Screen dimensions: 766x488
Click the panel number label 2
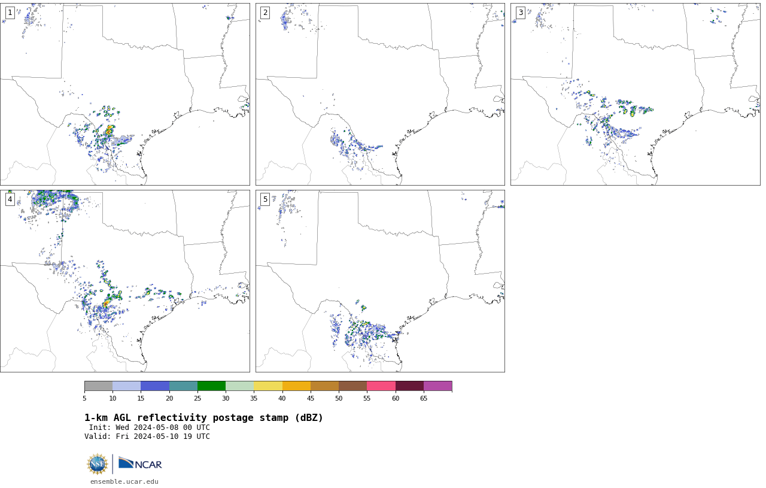point(265,13)
